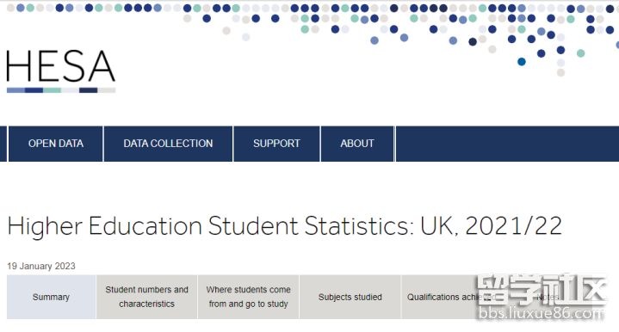Open the OPEN DATA menu
Screen dimensions: 619x332
click(x=56, y=144)
